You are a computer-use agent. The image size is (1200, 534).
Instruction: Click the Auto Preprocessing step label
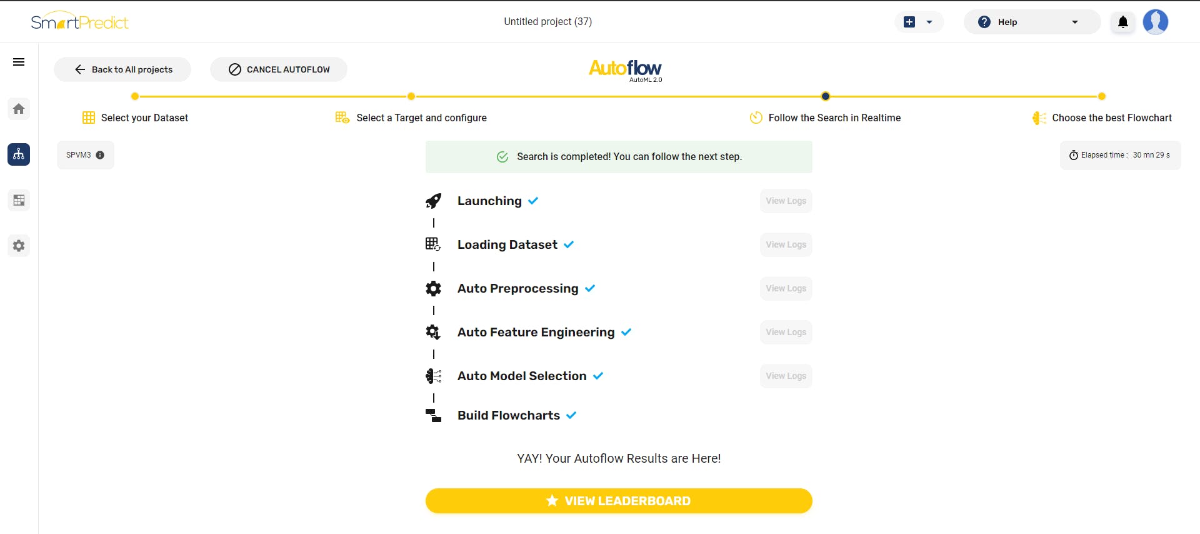518,288
